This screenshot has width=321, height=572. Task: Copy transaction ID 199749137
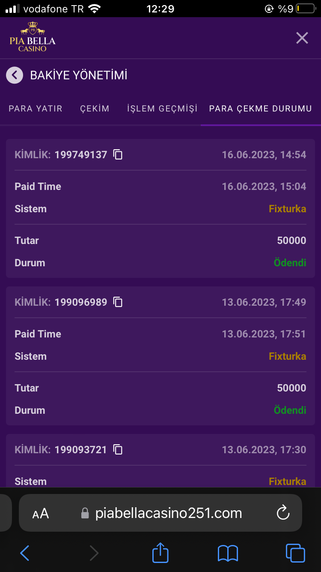tap(118, 155)
